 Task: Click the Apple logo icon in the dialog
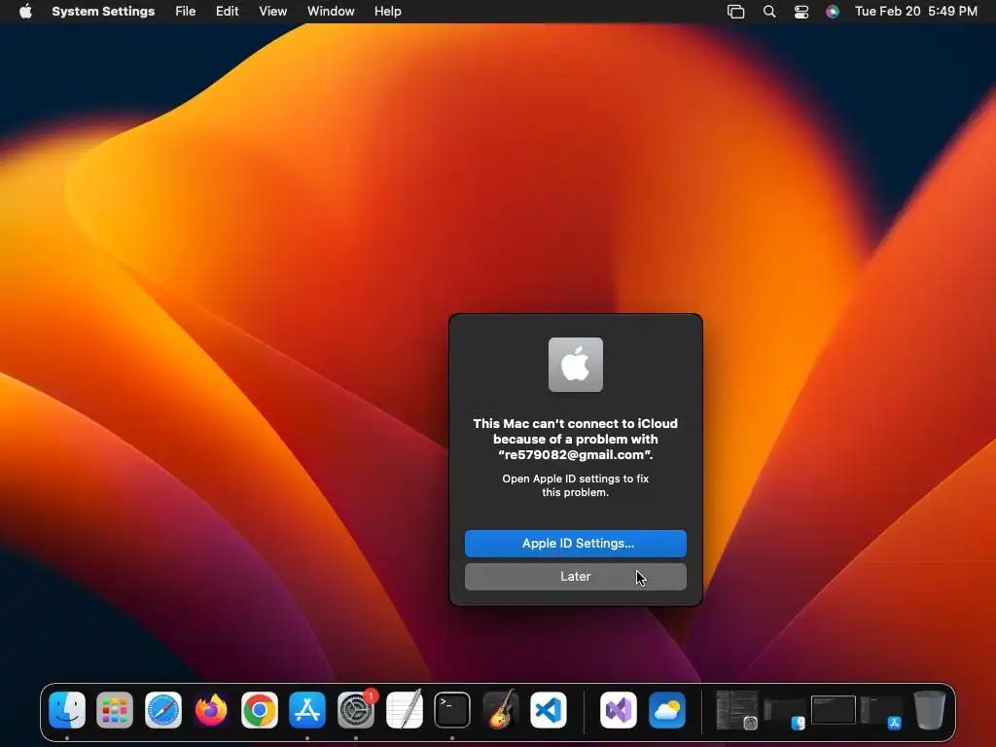click(x=576, y=365)
